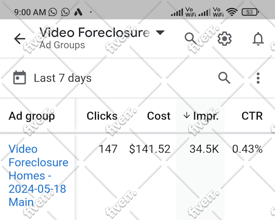
Task: Tap the Wi-Fi status icon
Action: 232,12
